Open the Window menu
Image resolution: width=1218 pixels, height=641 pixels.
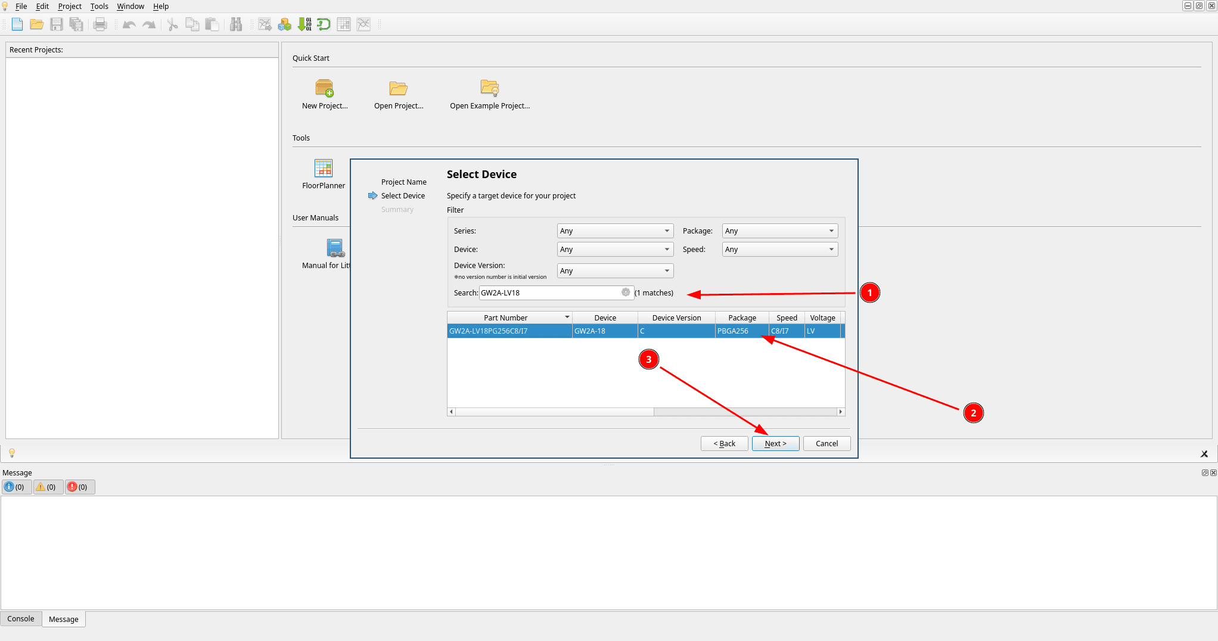pos(130,6)
